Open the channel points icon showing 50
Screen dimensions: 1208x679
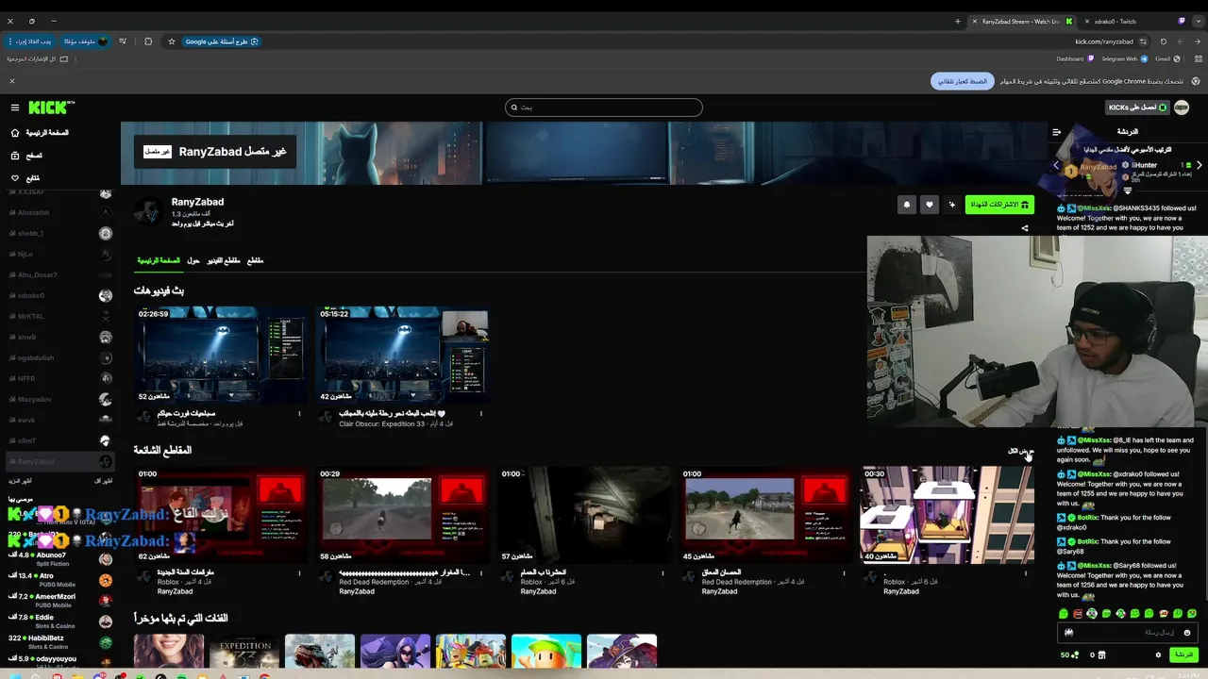[1069, 655]
